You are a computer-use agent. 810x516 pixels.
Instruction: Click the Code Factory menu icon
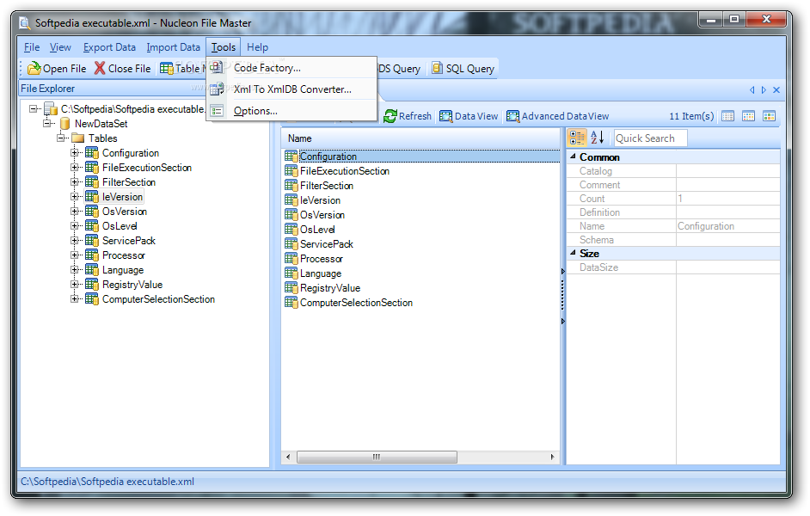(217, 67)
